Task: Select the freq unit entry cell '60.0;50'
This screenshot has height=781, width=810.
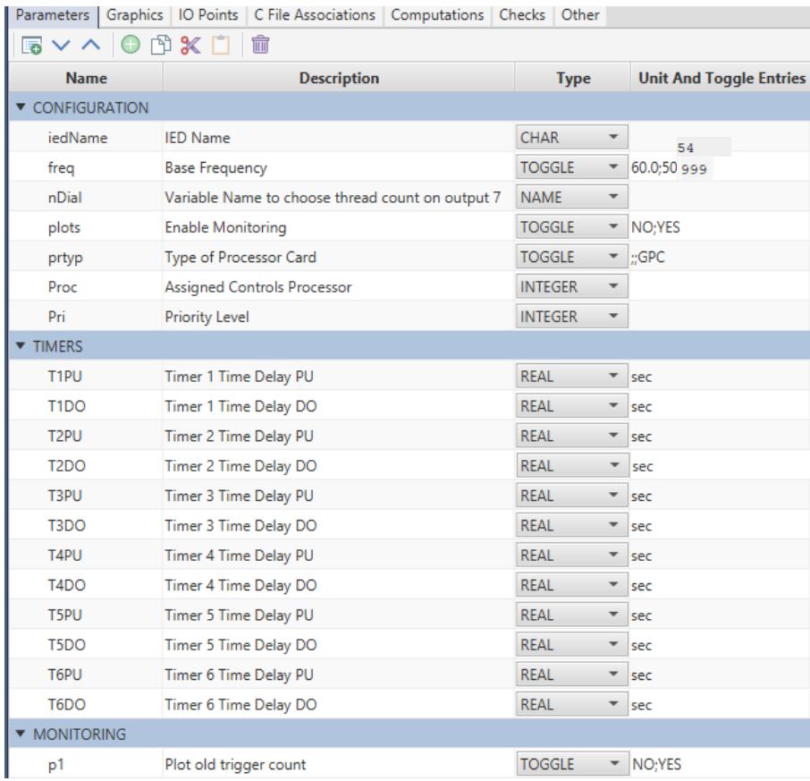Action: click(x=653, y=168)
